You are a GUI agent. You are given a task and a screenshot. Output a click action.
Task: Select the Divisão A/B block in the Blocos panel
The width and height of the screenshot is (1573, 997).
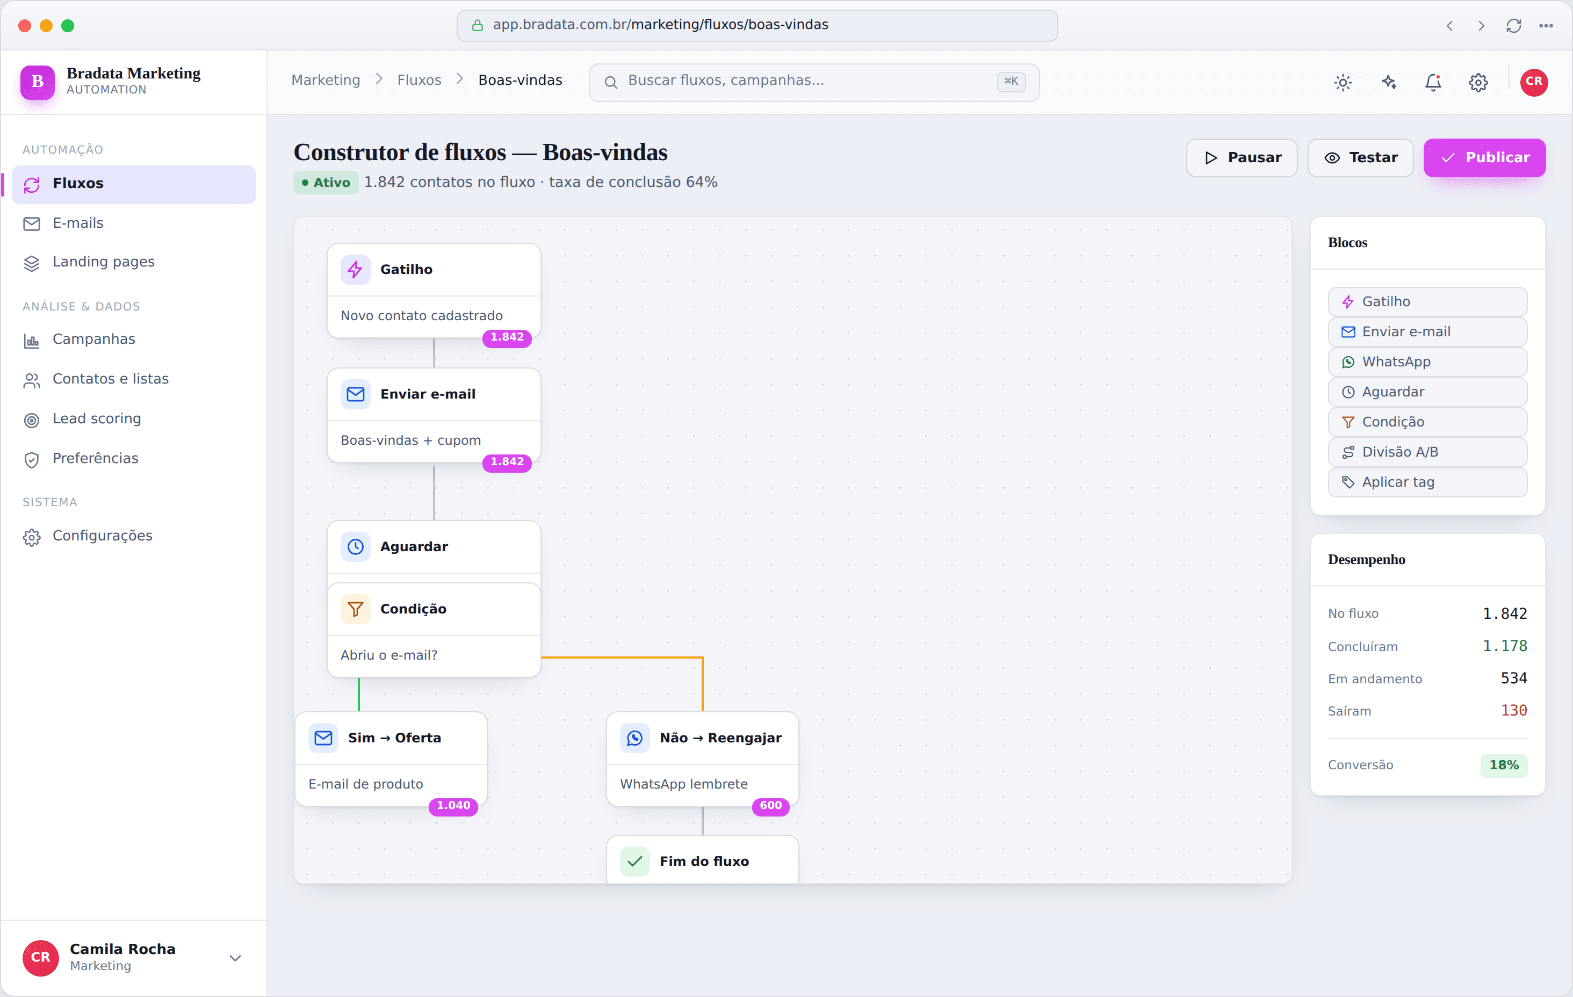pyautogui.click(x=1427, y=451)
